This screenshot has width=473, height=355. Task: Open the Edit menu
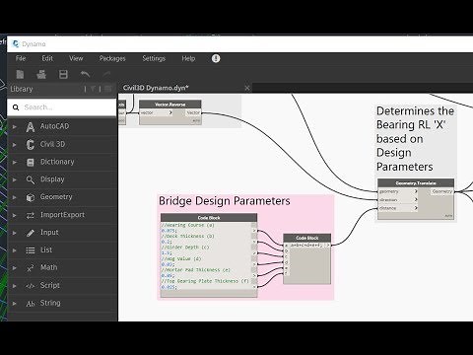tap(47, 58)
